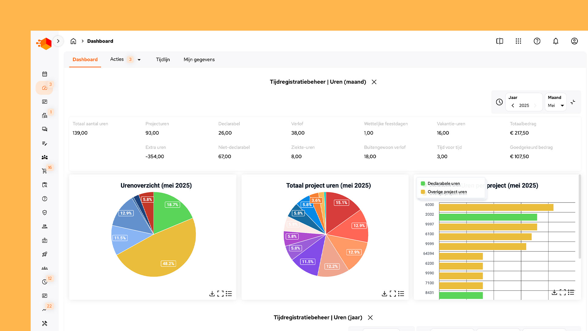Open the Maand dropdown showing Mei

(556, 105)
